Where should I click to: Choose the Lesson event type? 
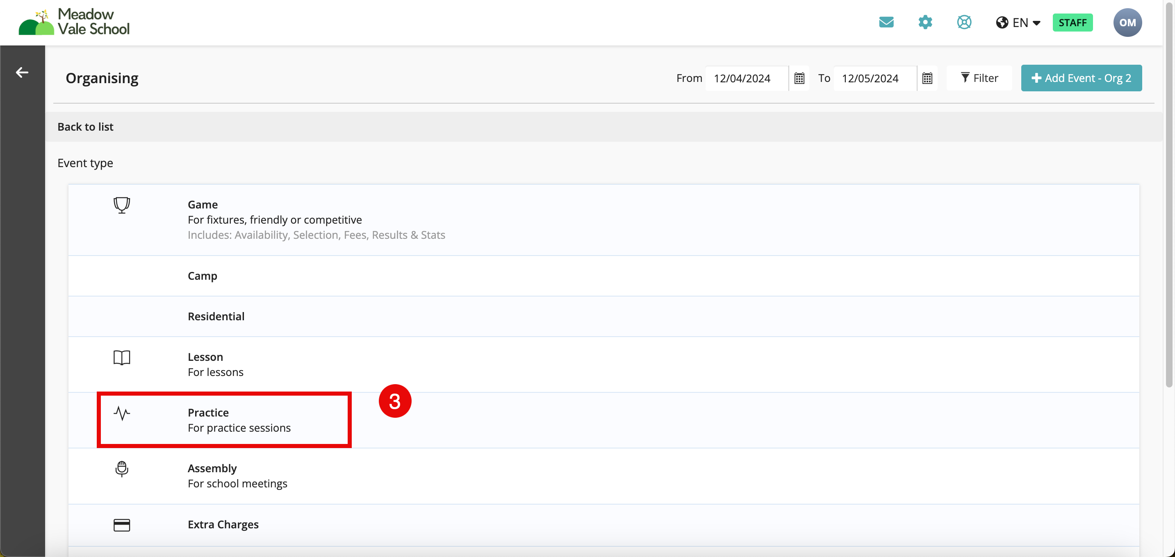click(x=603, y=364)
